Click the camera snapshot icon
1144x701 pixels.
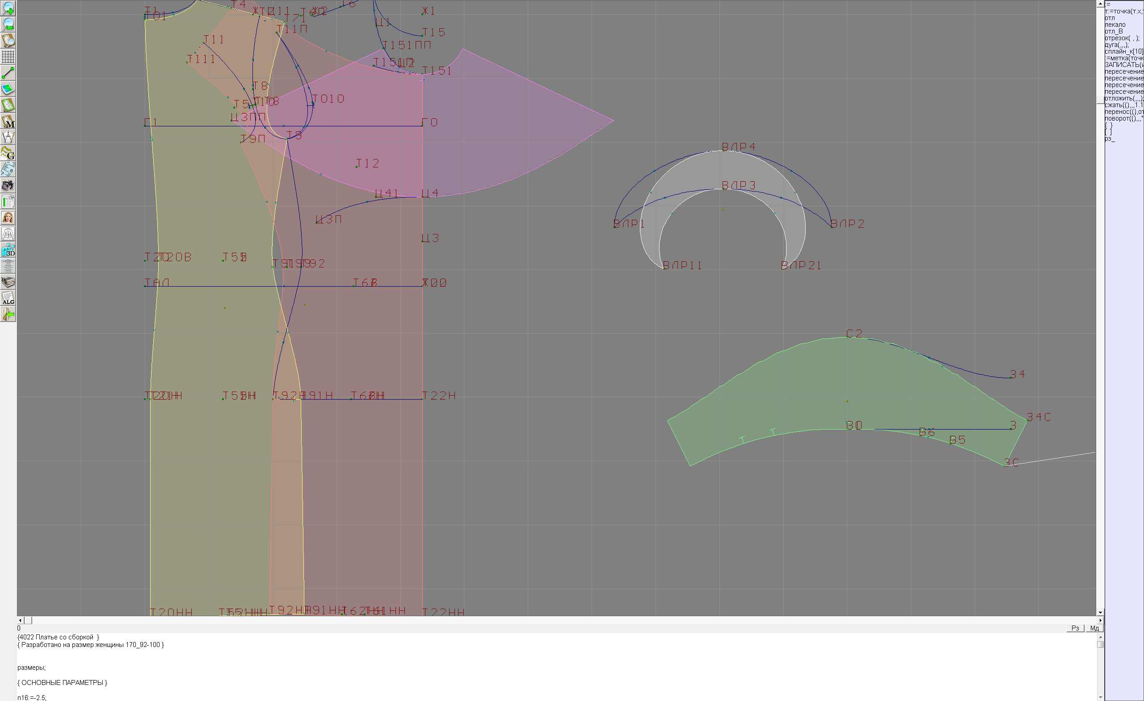pos(8,186)
